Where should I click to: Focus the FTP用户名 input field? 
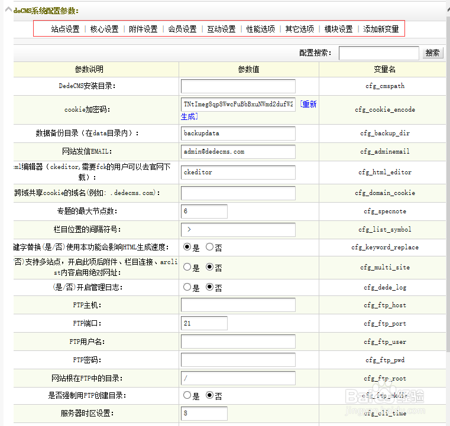238,342
